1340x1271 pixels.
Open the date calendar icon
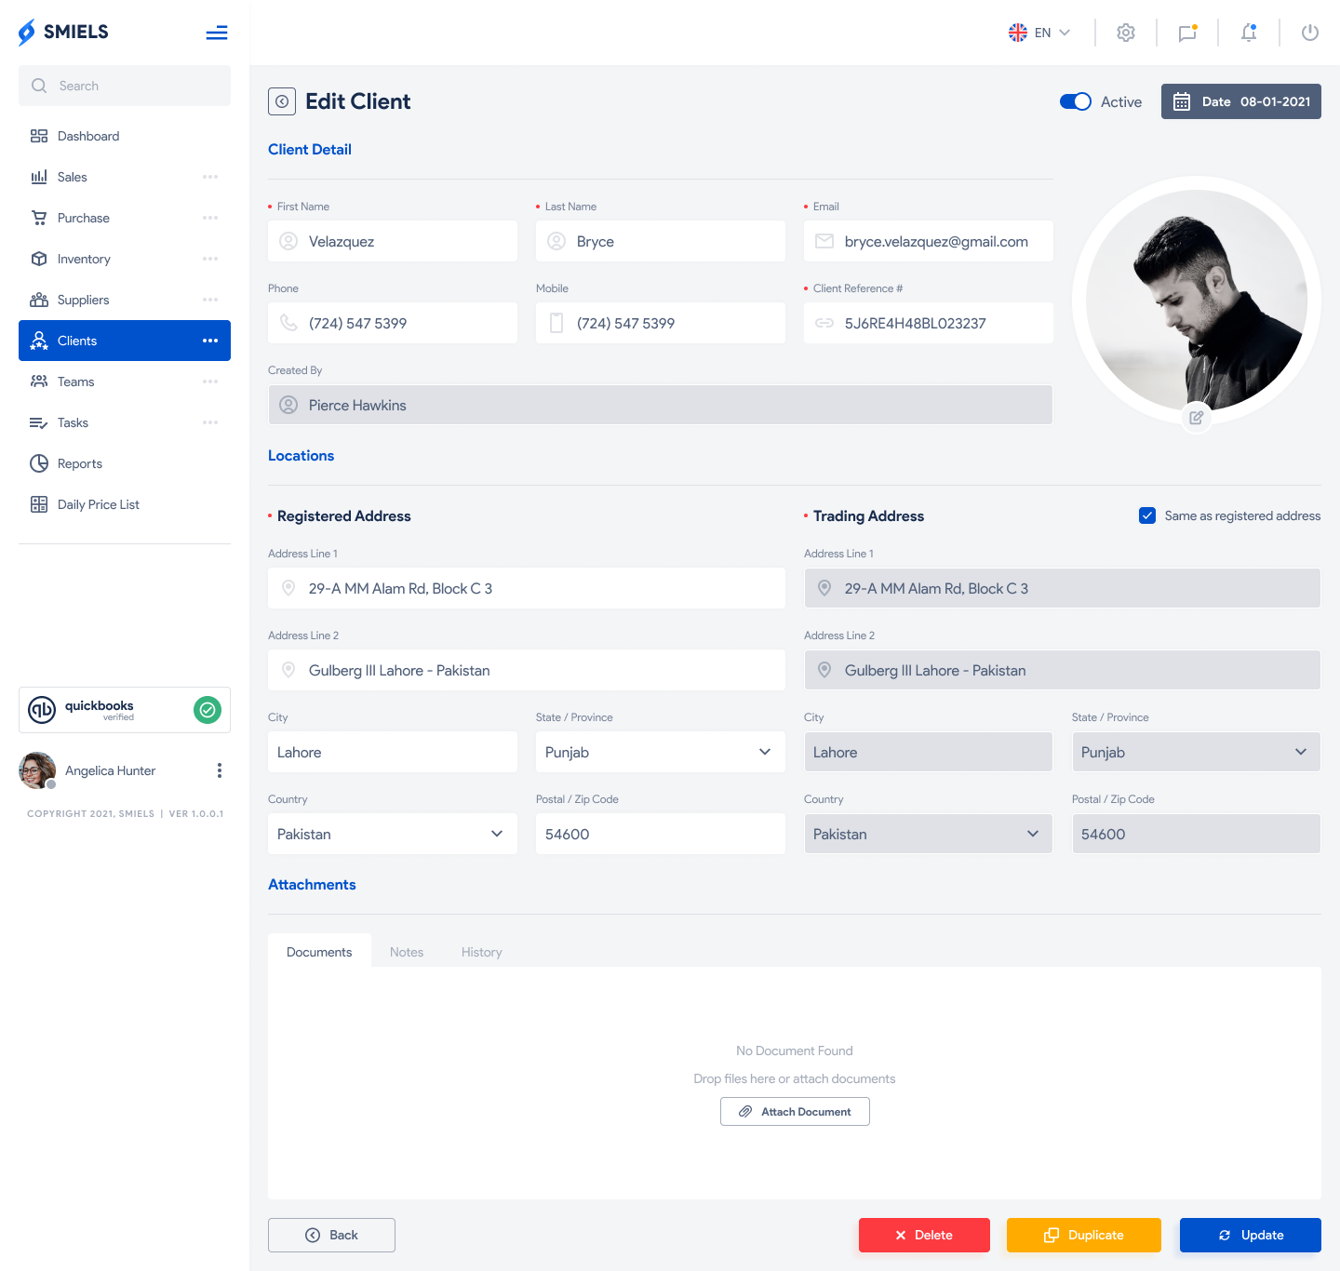pyautogui.click(x=1182, y=101)
